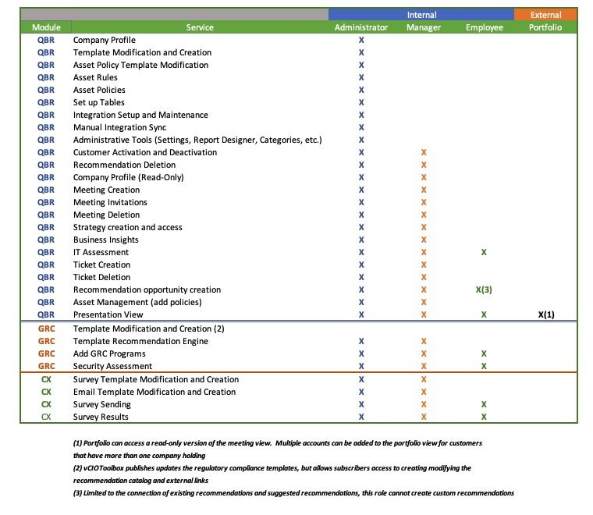Select the 'Security Assessment' service
Image resolution: width=593 pixels, height=515 pixels.
[112, 366]
